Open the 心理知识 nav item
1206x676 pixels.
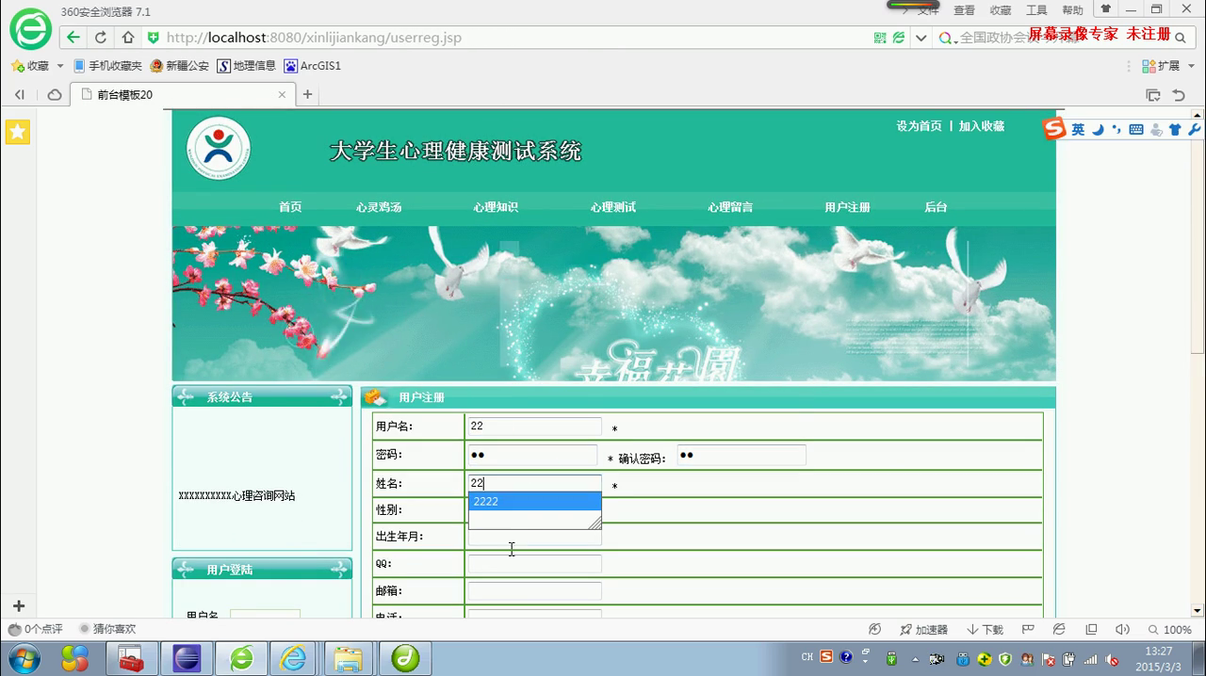click(496, 207)
